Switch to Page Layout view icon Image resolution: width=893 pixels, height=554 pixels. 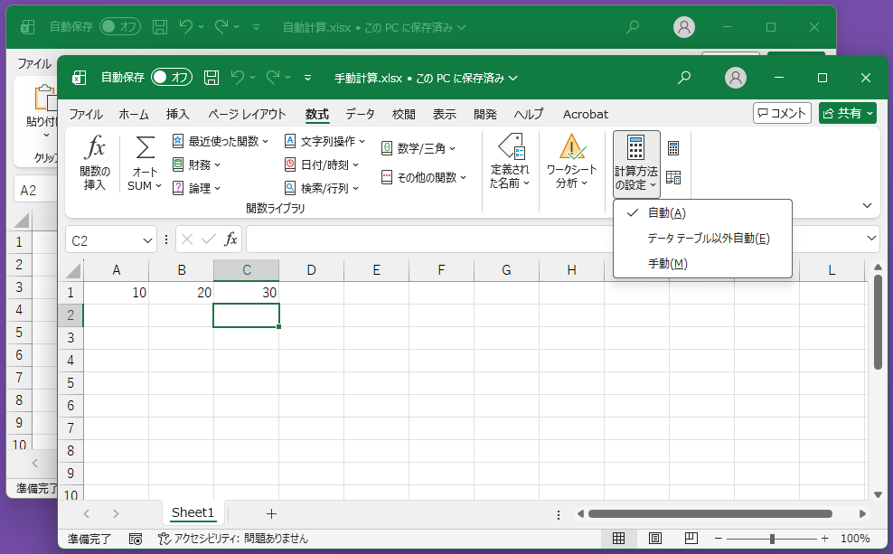(655, 538)
